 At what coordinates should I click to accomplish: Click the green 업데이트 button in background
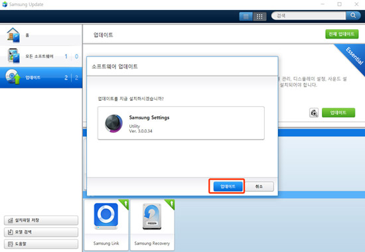tap(338, 113)
